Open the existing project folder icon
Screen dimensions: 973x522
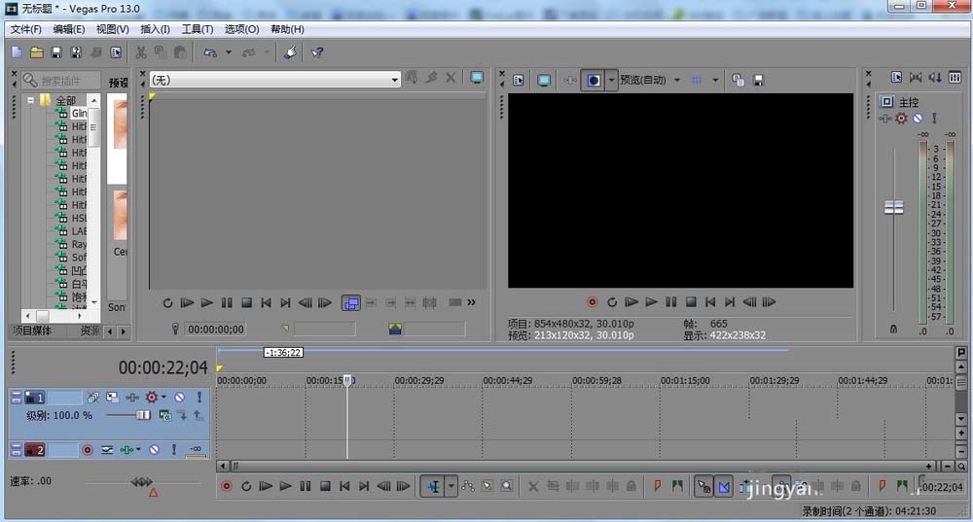37,53
